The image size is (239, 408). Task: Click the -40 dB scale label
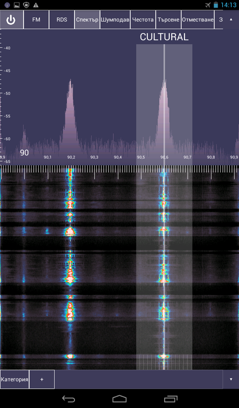click(7, 48)
